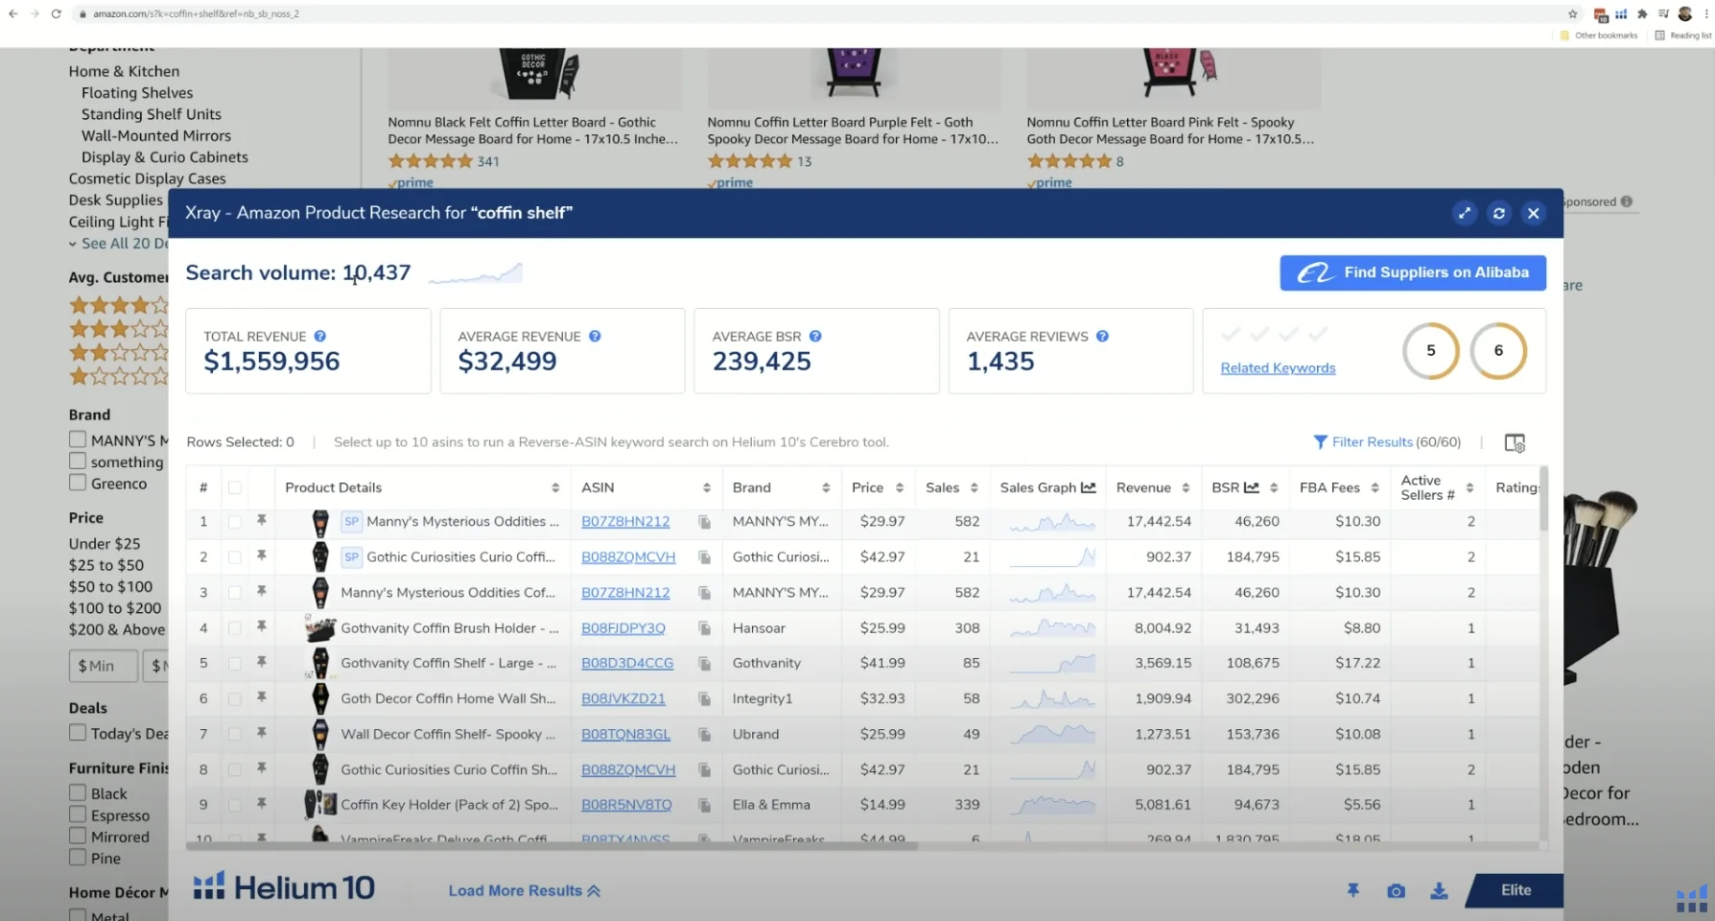The width and height of the screenshot is (1715, 921).
Task: Open Related Keywords link
Action: [x=1278, y=368]
